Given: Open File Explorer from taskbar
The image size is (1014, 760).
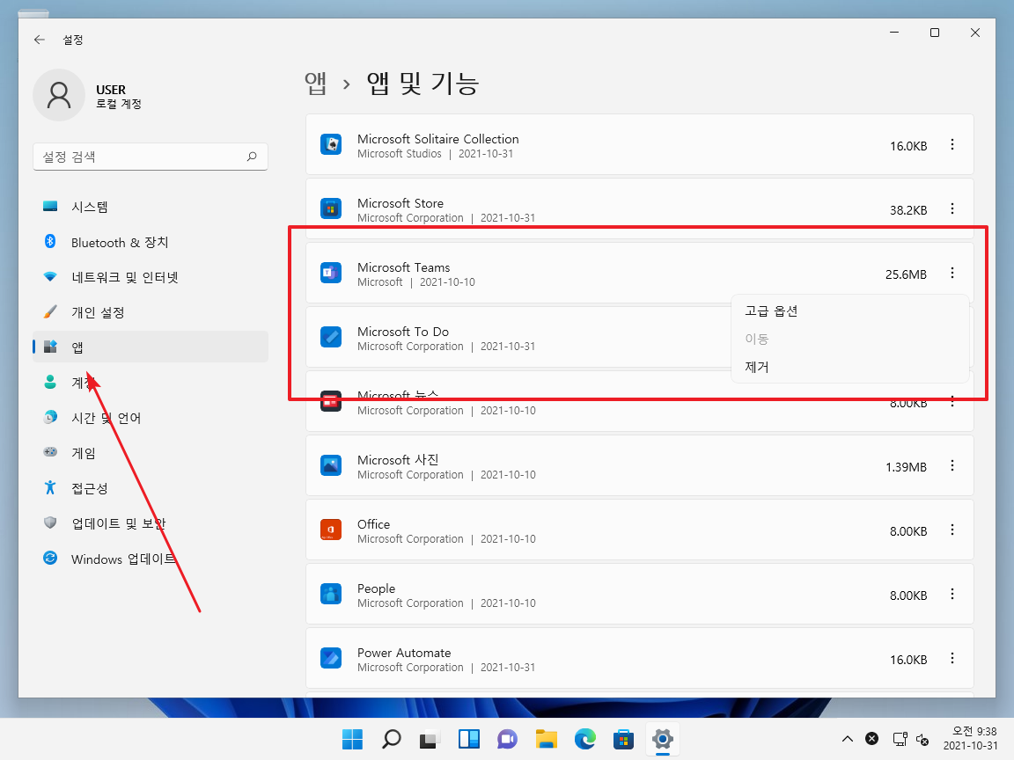Looking at the screenshot, I should click(547, 739).
